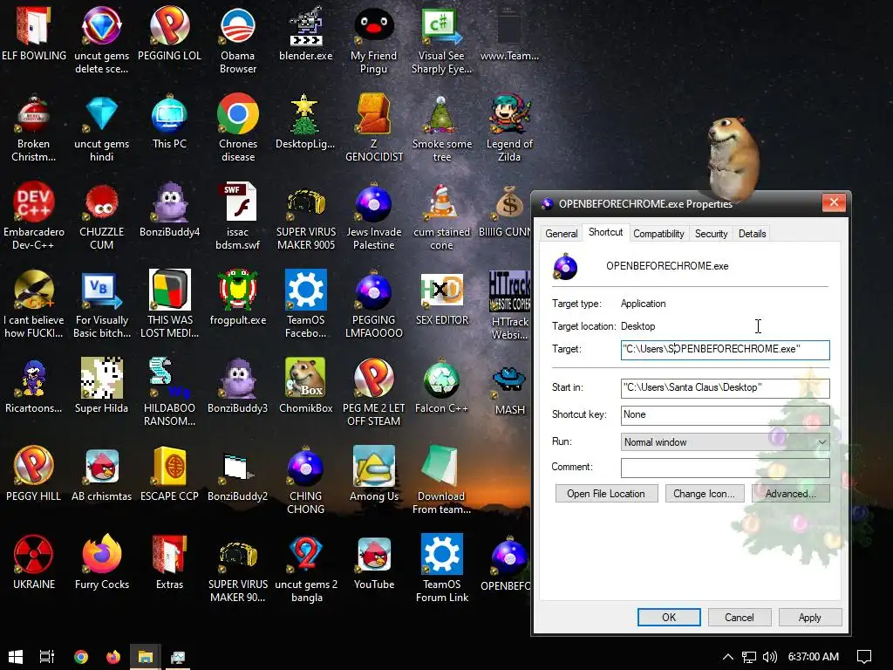The image size is (893, 670).
Task: Select the TeamOS Facebo... shortcut icon
Action: (x=306, y=304)
